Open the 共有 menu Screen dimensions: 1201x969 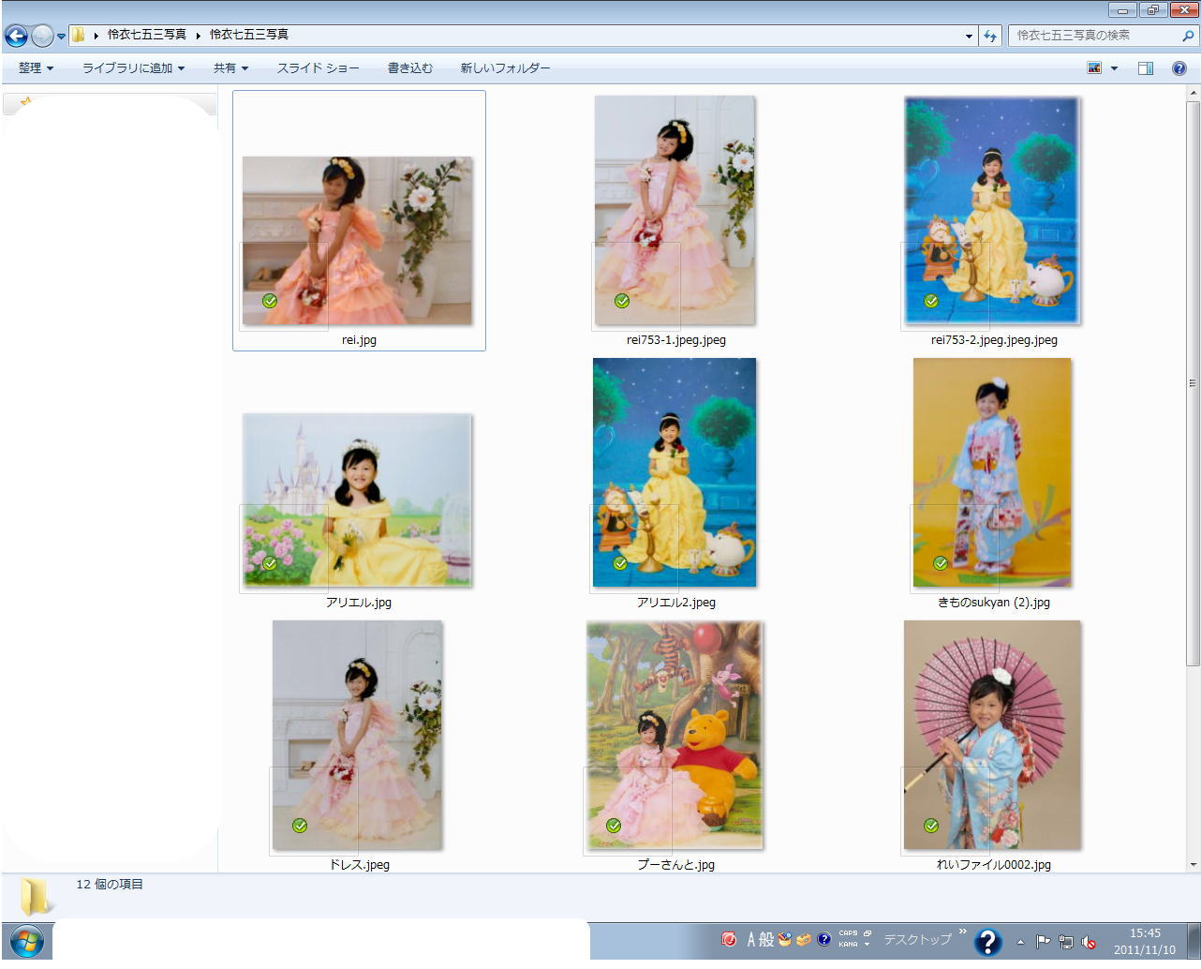(230, 68)
